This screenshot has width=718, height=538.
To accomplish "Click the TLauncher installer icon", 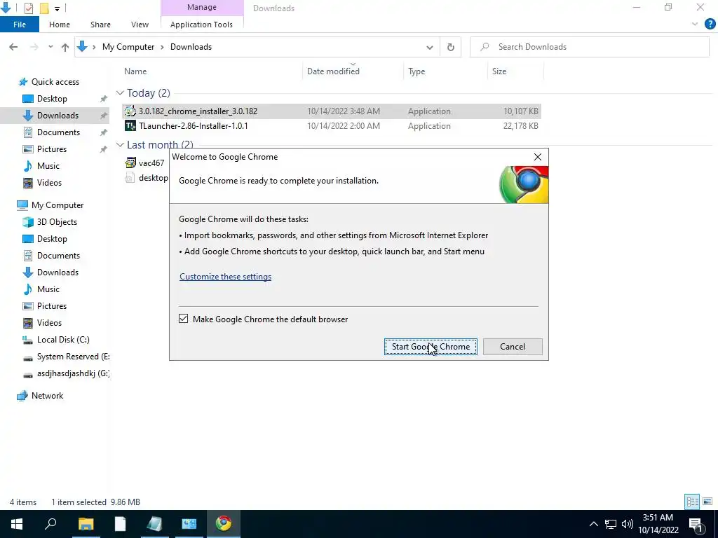I will 130,126.
